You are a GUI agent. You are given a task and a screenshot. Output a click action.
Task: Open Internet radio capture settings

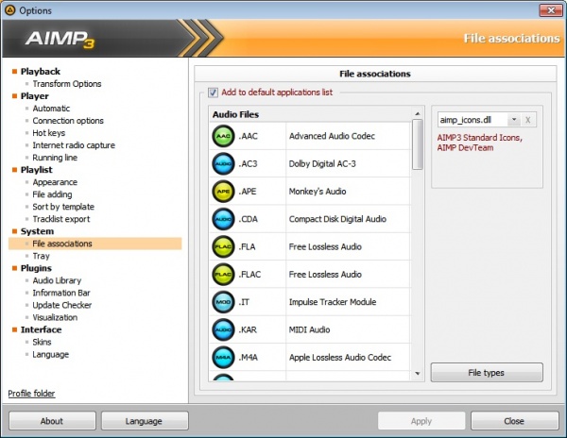[x=74, y=145]
